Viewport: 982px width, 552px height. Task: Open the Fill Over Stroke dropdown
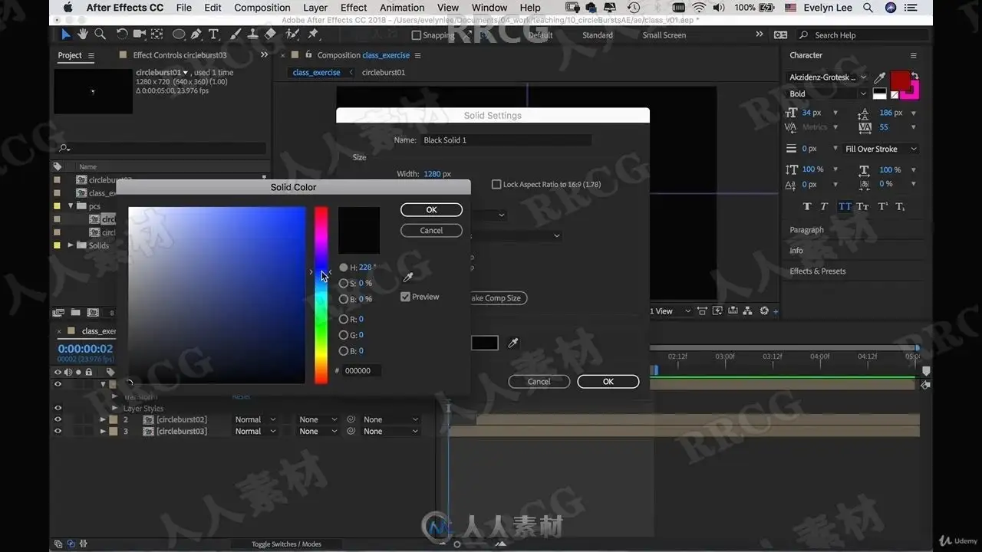(x=881, y=149)
